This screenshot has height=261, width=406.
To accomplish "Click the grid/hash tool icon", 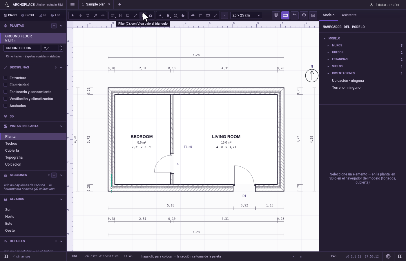I will (200, 15).
